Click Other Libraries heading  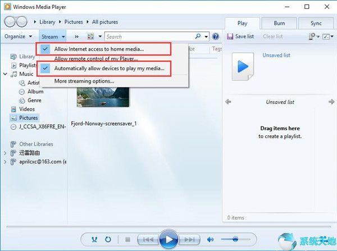[x=36, y=144]
